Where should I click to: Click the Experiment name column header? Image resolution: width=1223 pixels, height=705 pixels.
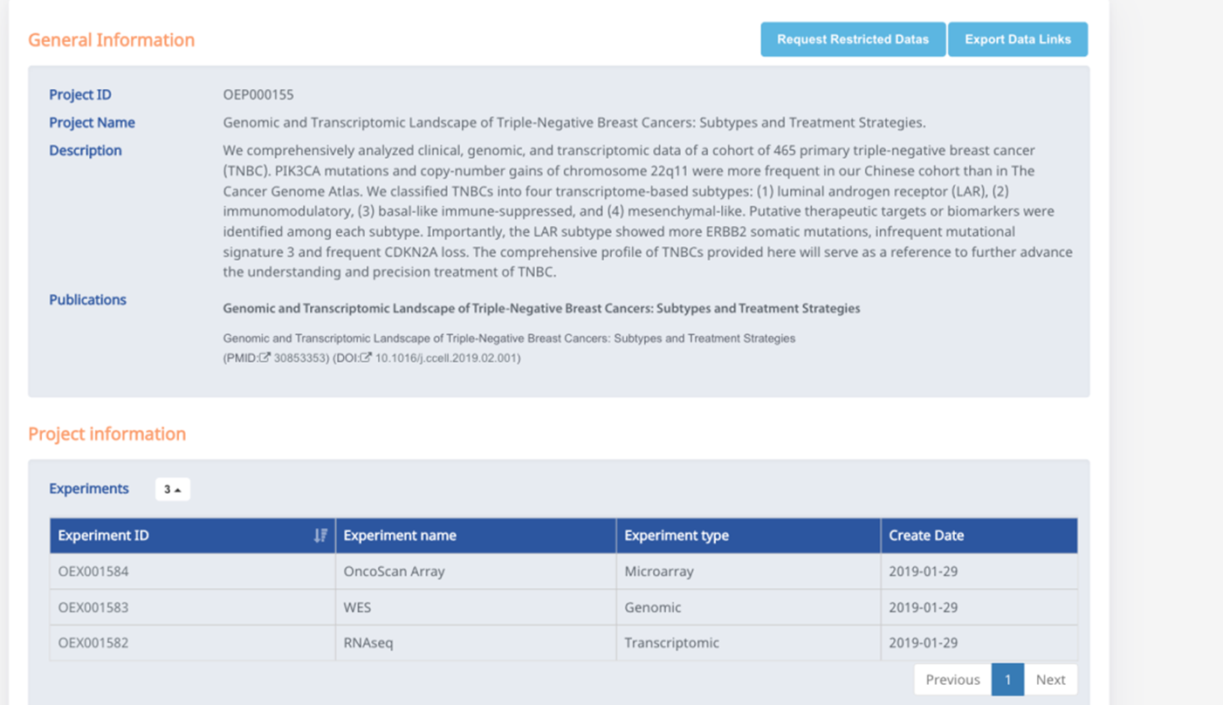tap(476, 536)
